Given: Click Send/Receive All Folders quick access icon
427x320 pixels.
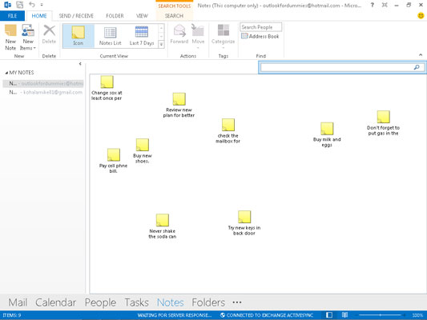Looking at the screenshot, I should pos(19,5).
